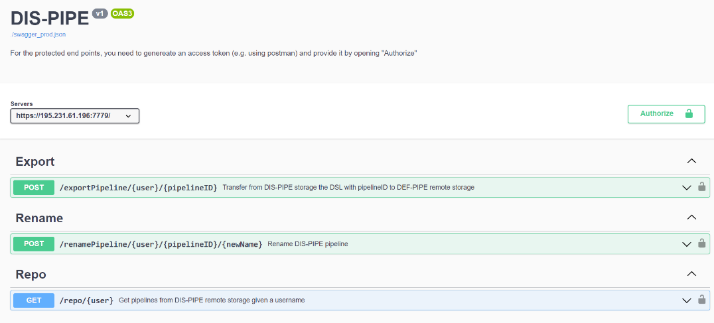Click the /repo/{user} endpoint path
The height and width of the screenshot is (323, 714).
point(86,300)
